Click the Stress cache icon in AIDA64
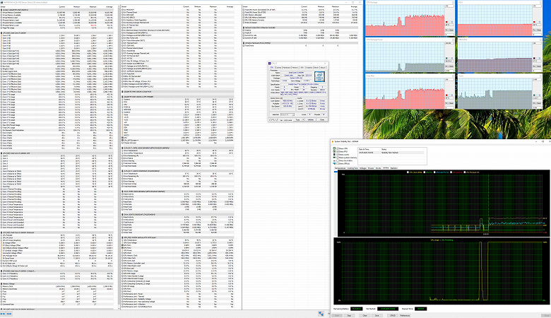 [334, 154]
